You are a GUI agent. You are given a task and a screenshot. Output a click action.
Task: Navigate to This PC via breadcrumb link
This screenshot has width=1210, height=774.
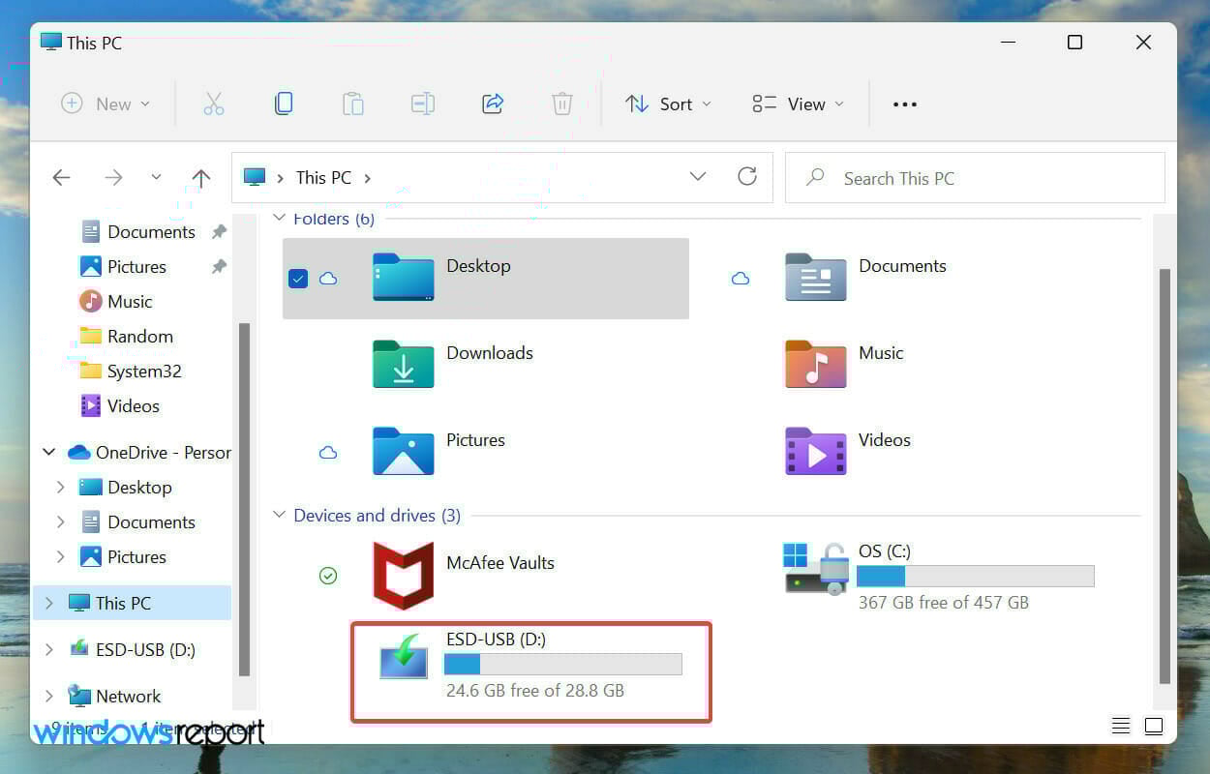(322, 177)
